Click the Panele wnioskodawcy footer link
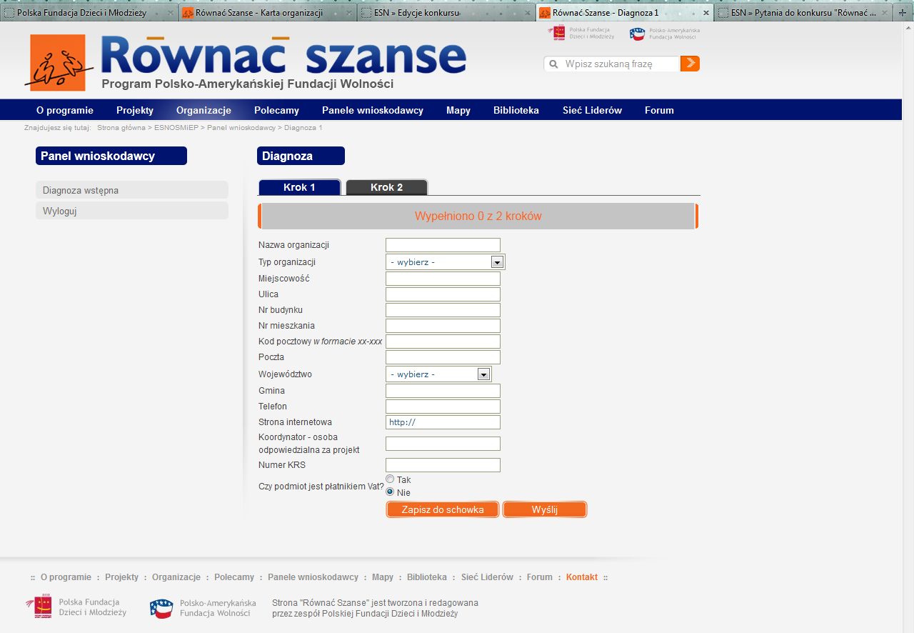The width and height of the screenshot is (914, 633). tap(313, 577)
